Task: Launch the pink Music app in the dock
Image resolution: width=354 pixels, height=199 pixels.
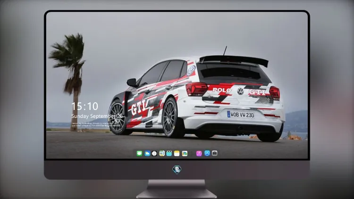Action: (199, 153)
